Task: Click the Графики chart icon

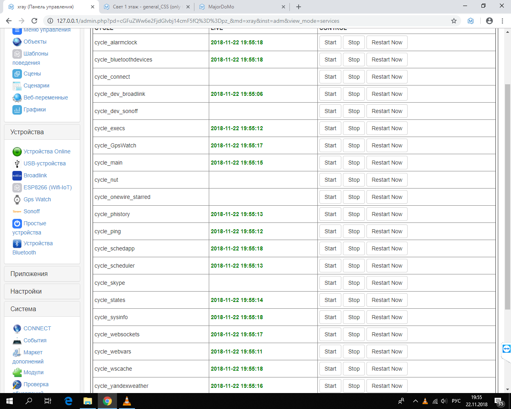Action: (x=17, y=109)
